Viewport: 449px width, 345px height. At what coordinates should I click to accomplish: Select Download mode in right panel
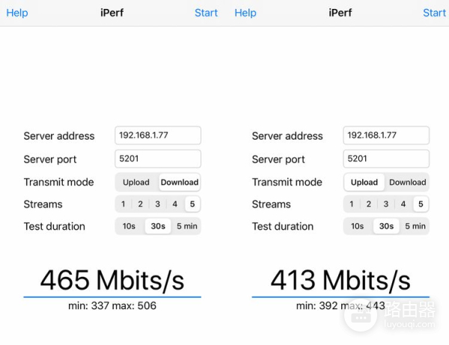coord(407,182)
